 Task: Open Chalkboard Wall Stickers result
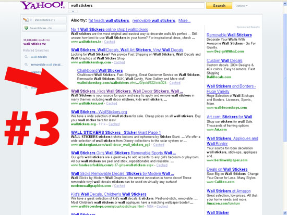click(x=100, y=70)
